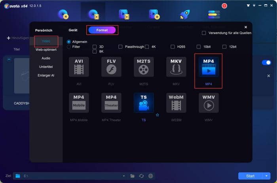Open the Untertitel category

46,67
